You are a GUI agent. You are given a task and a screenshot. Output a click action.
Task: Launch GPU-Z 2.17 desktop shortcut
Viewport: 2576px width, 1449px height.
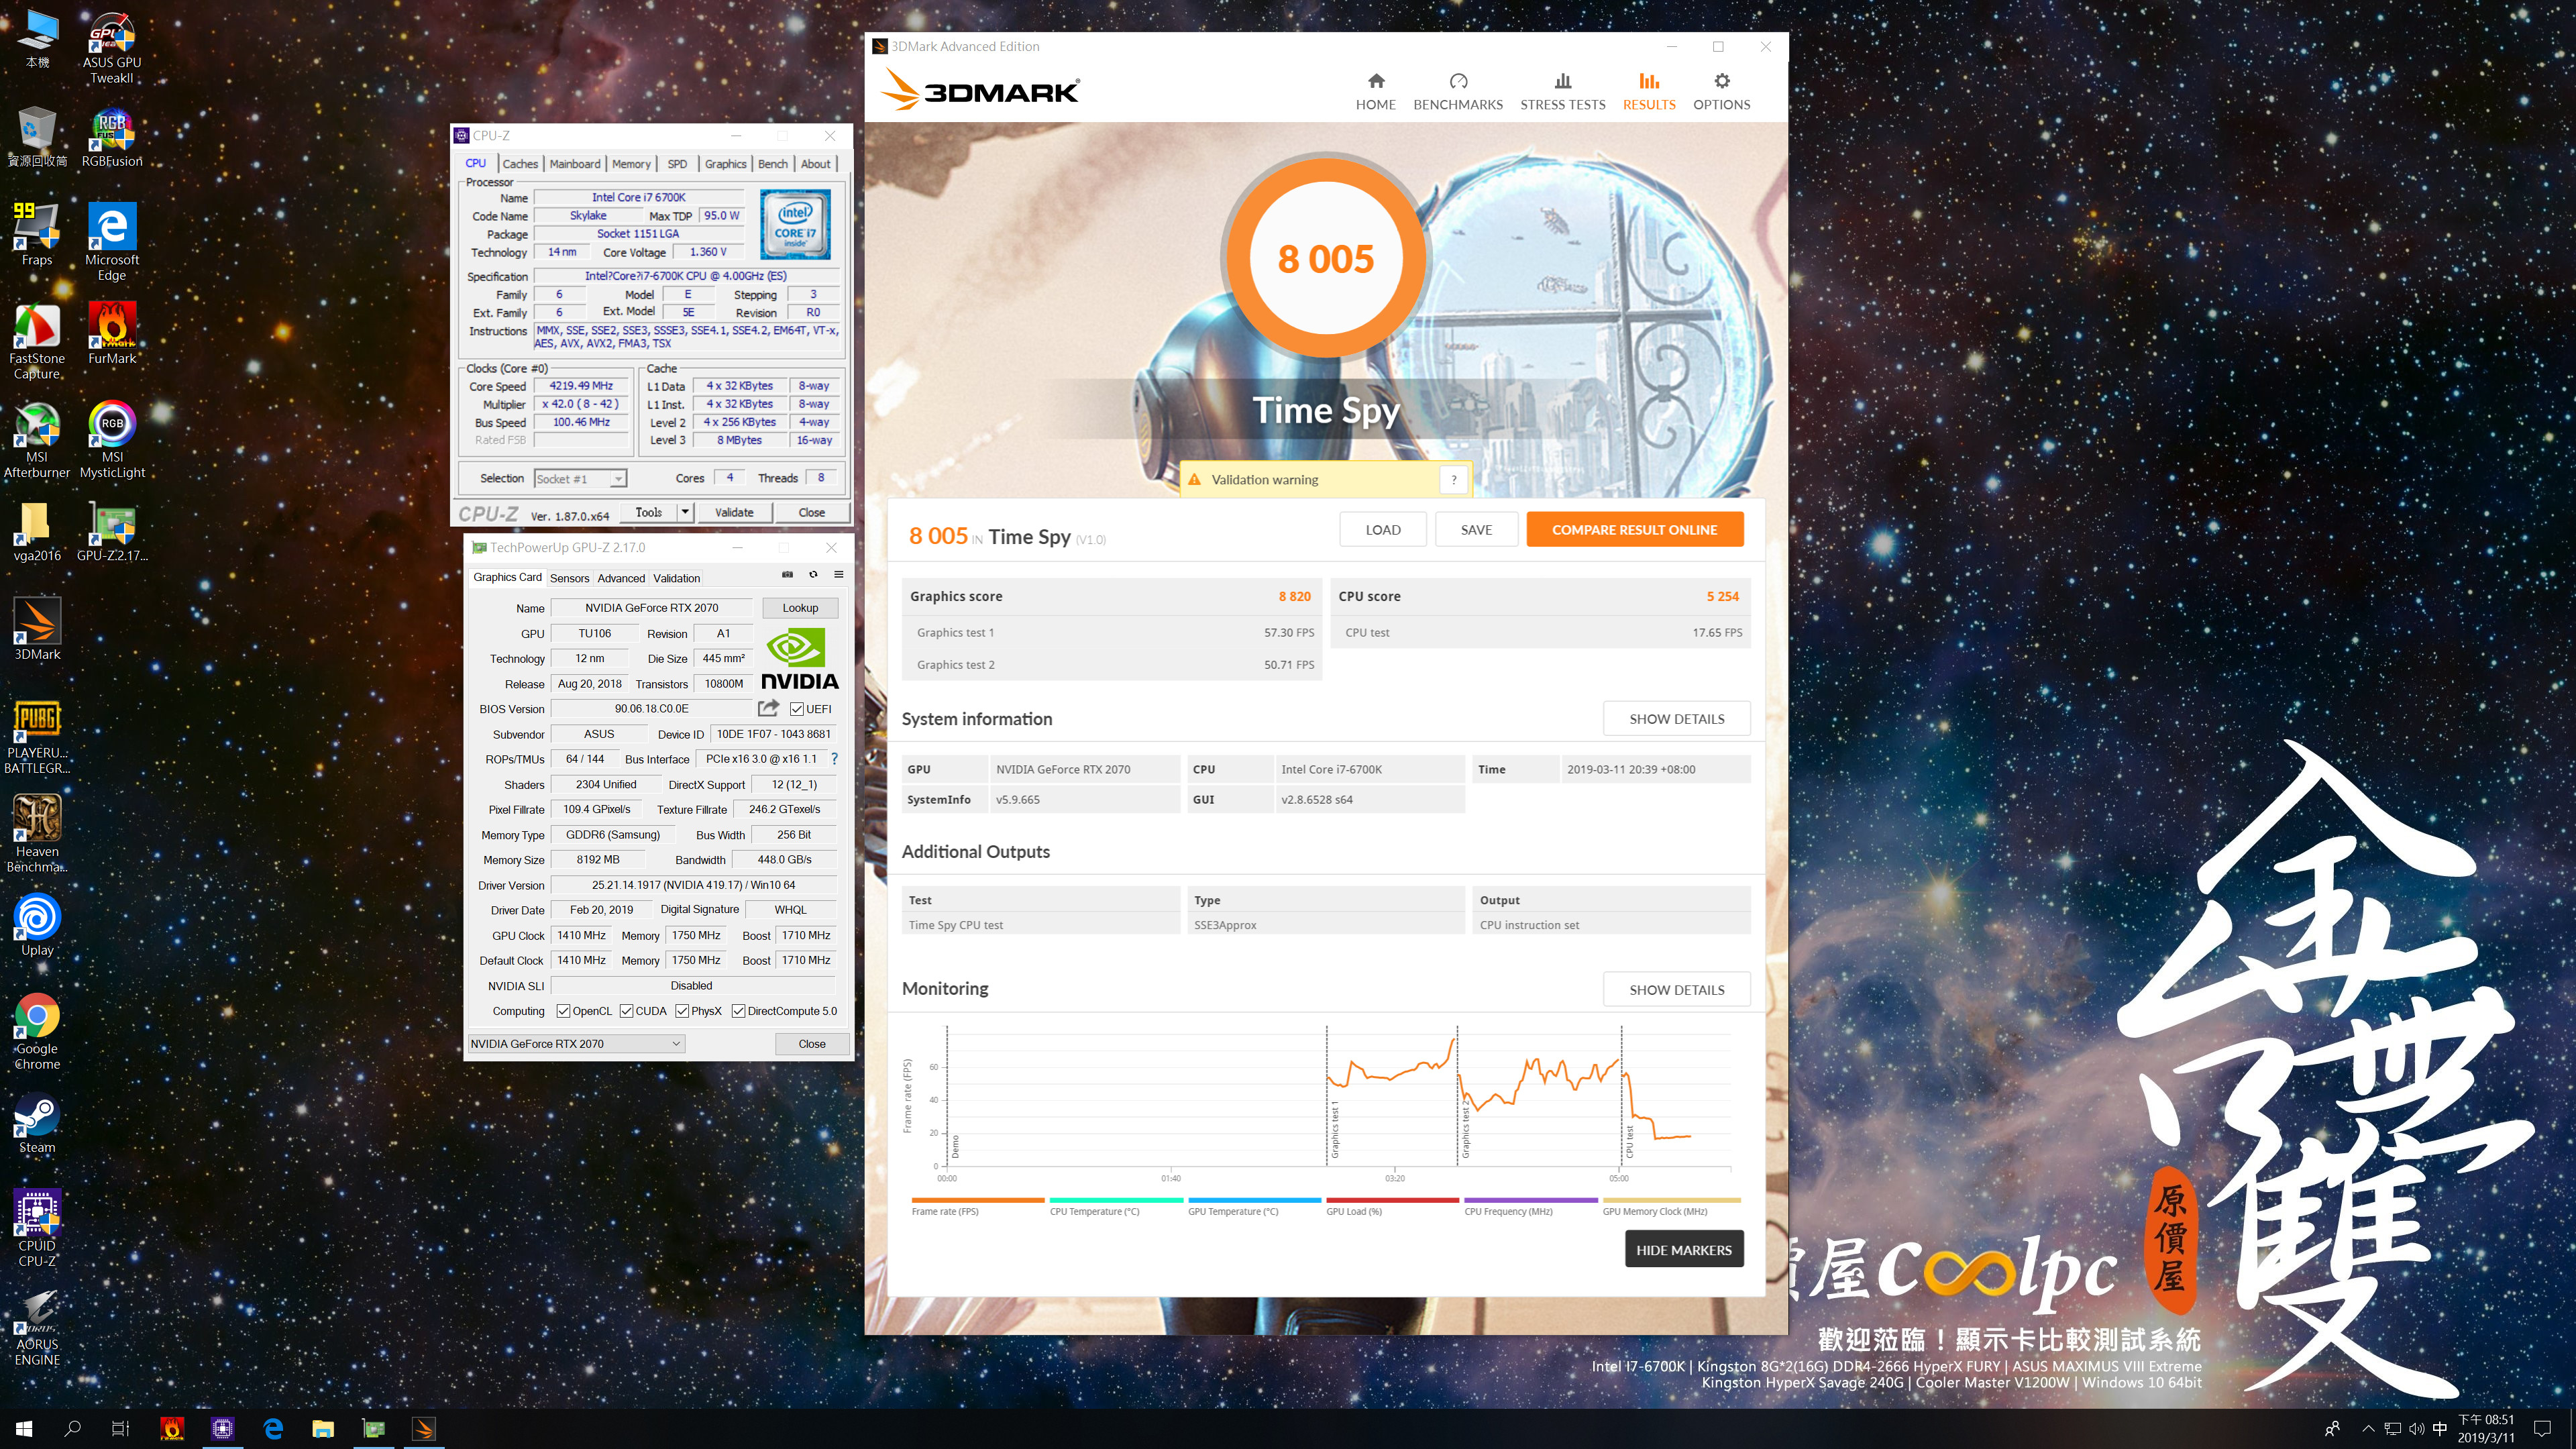point(112,531)
